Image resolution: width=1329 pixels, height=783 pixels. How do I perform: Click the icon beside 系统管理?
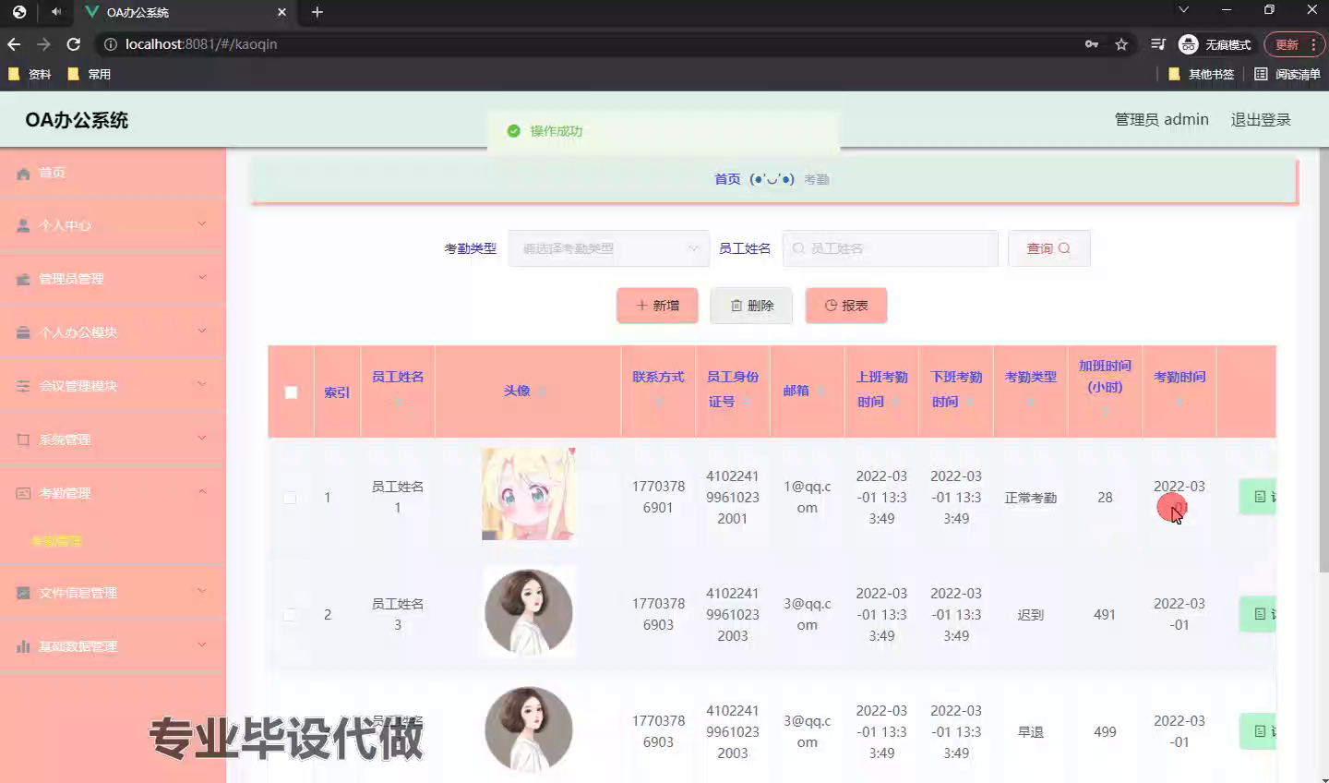[23, 440]
